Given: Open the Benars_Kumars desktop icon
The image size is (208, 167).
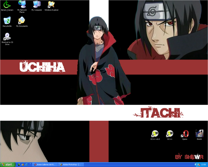Looking at the screenshot, I should coord(7,6).
